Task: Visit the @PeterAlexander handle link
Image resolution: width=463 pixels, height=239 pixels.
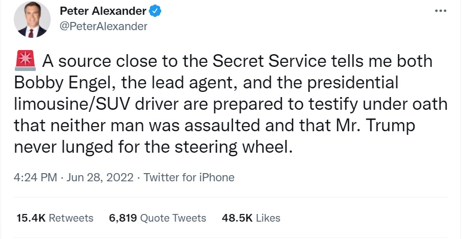Action: 104,26
